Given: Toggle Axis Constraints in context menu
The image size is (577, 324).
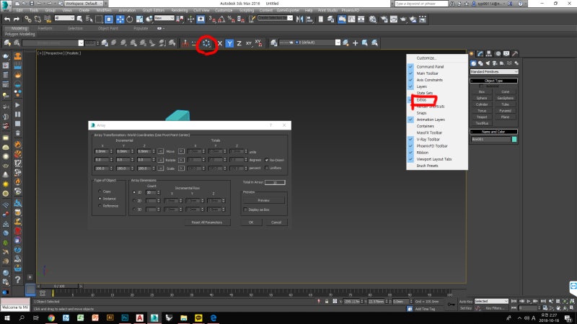Looking at the screenshot, I should click(429, 80).
